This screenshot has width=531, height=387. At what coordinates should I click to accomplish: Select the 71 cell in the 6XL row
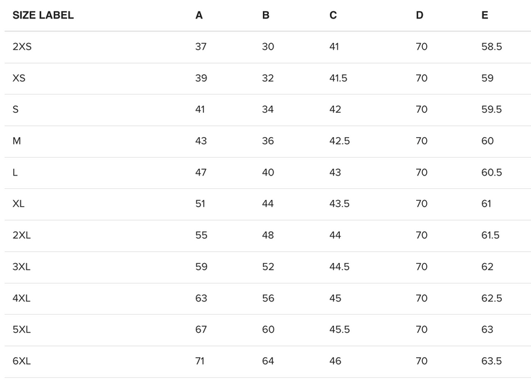tap(201, 361)
